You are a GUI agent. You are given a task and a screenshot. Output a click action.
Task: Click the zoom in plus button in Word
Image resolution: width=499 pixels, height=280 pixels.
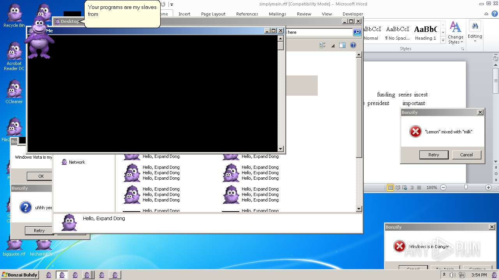pyautogui.click(x=488, y=187)
